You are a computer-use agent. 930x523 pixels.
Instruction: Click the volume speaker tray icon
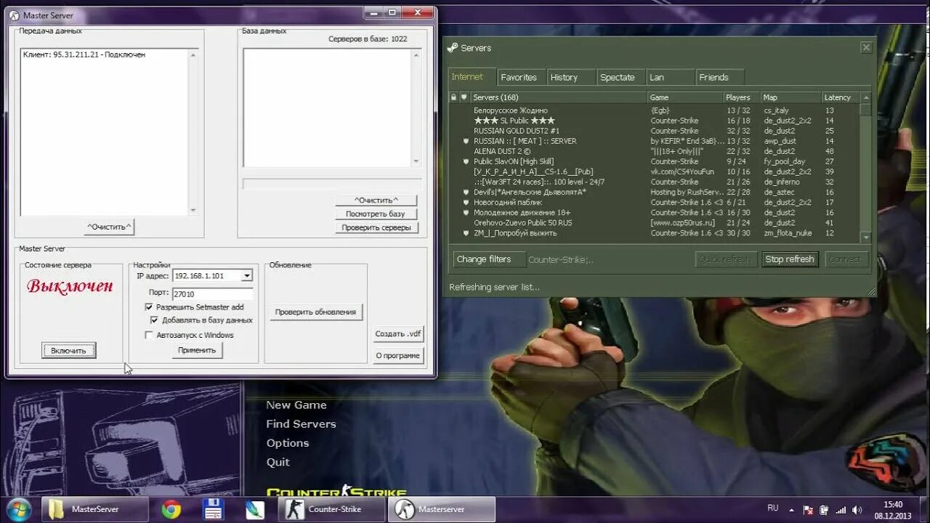[x=857, y=510]
